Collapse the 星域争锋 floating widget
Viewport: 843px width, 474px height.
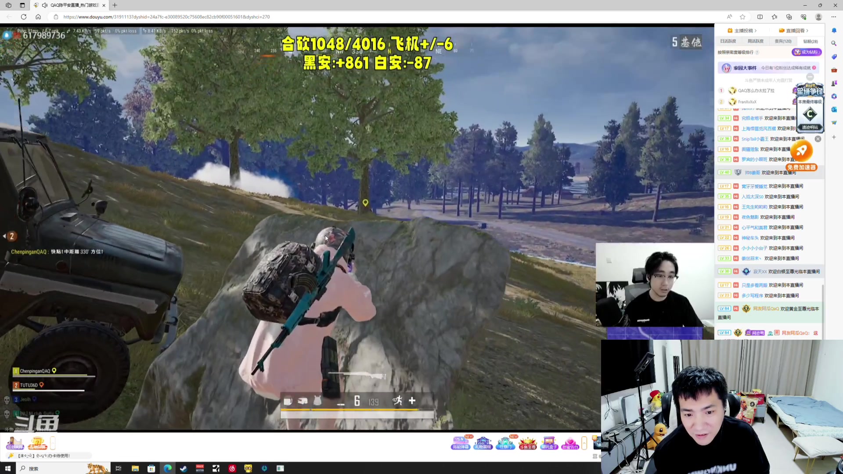click(810, 77)
